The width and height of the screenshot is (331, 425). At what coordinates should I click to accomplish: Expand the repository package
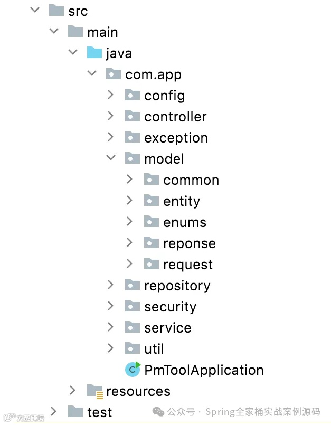pos(110,285)
